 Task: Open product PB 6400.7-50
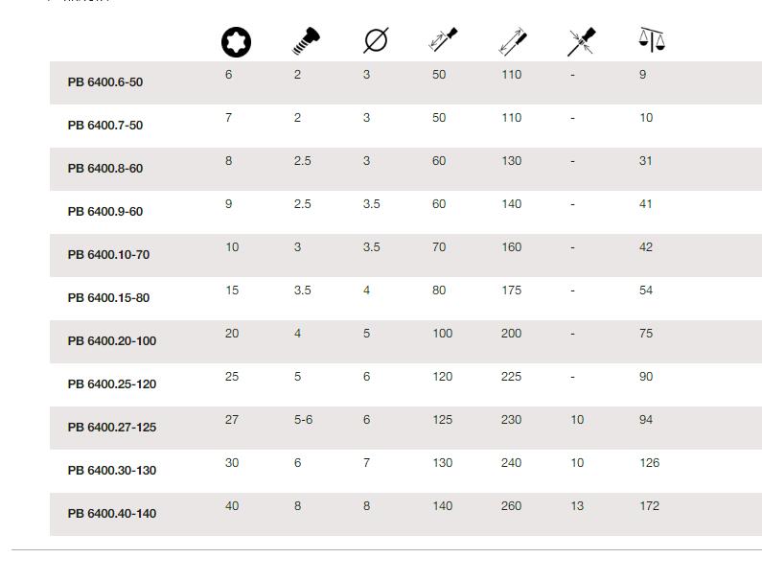click(x=105, y=126)
